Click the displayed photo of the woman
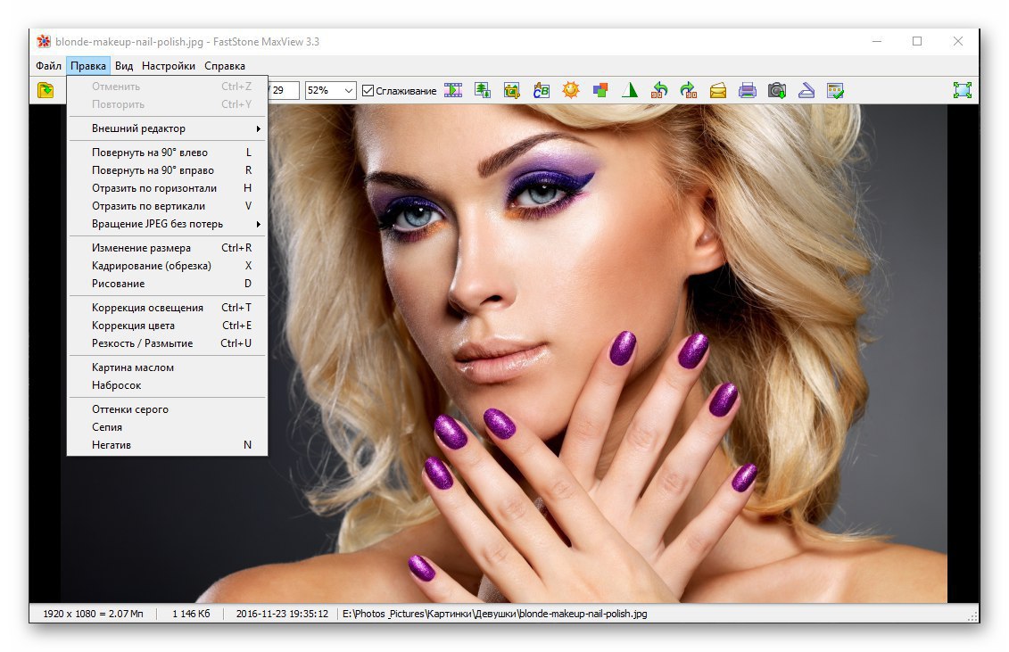 pyautogui.click(x=504, y=353)
